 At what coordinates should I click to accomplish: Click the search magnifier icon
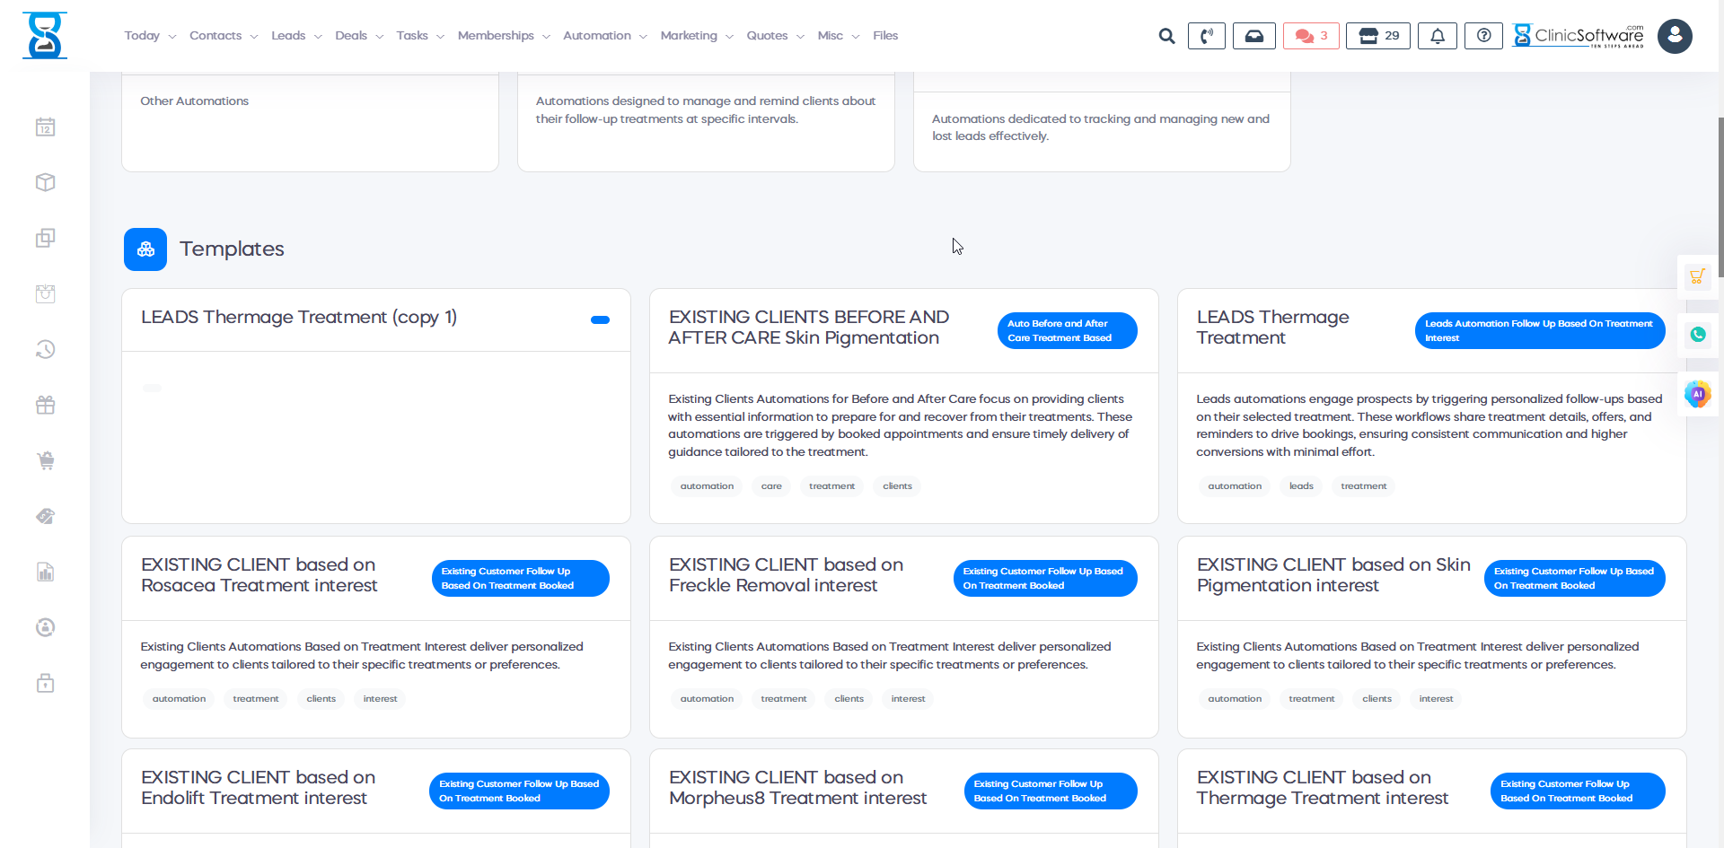[1166, 36]
